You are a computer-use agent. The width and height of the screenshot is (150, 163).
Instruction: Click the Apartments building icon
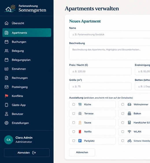6,33
